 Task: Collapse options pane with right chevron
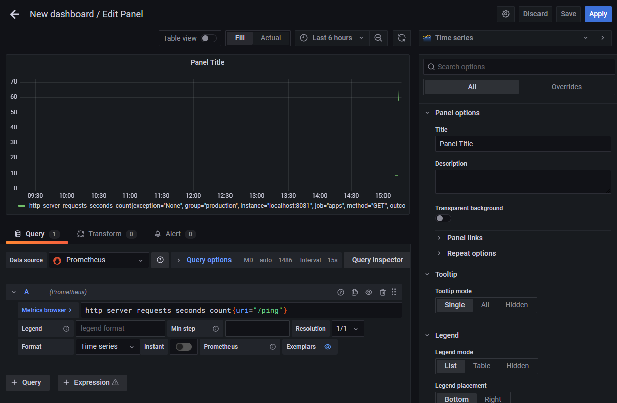pyautogui.click(x=603, y=38)
